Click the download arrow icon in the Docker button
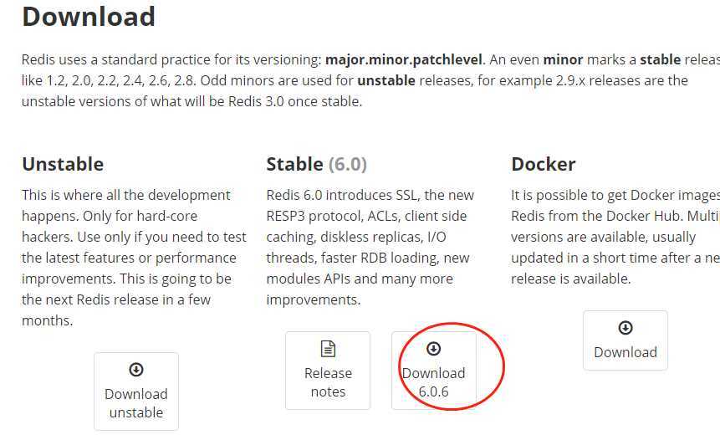720x440 pixels. tap(626, 327)
